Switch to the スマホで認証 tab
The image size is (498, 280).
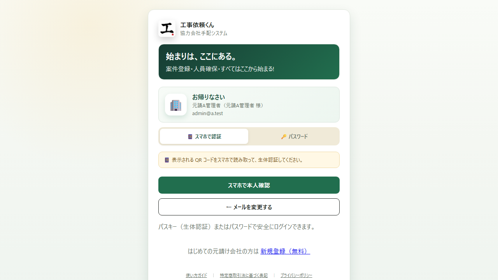click(204, 136)
